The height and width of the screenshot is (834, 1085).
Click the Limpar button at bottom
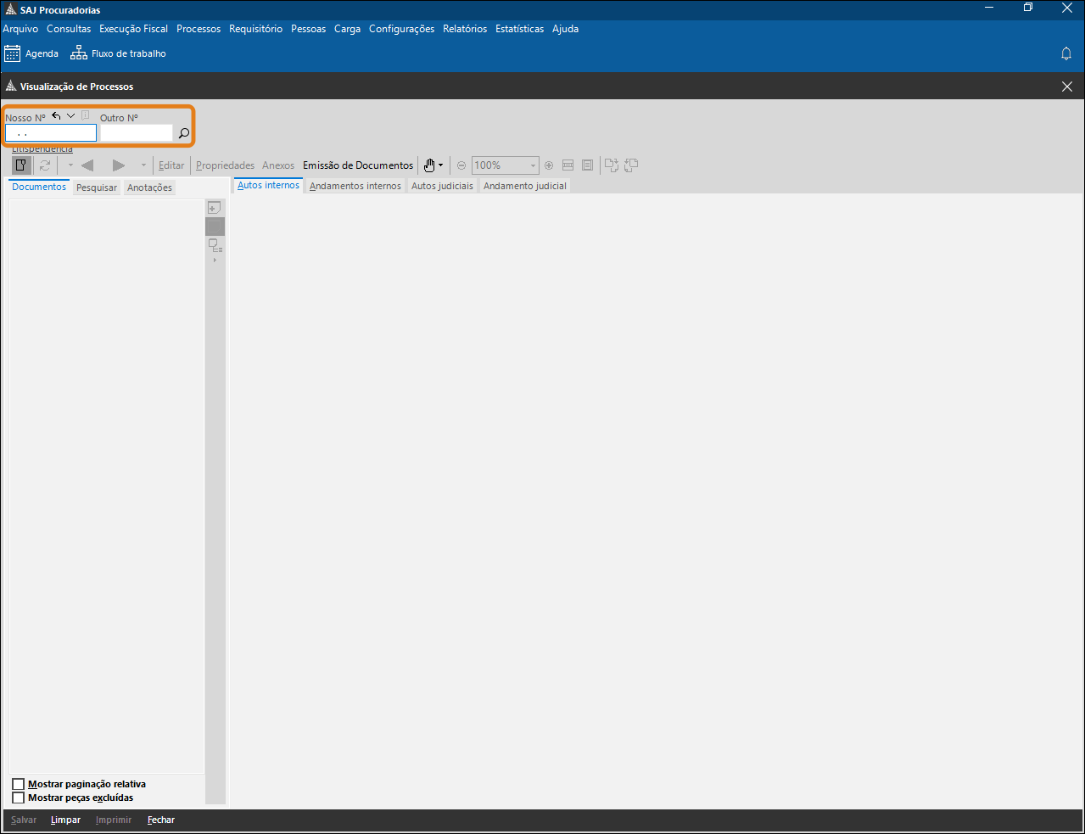pyautogui.click(x=65, y=820)
